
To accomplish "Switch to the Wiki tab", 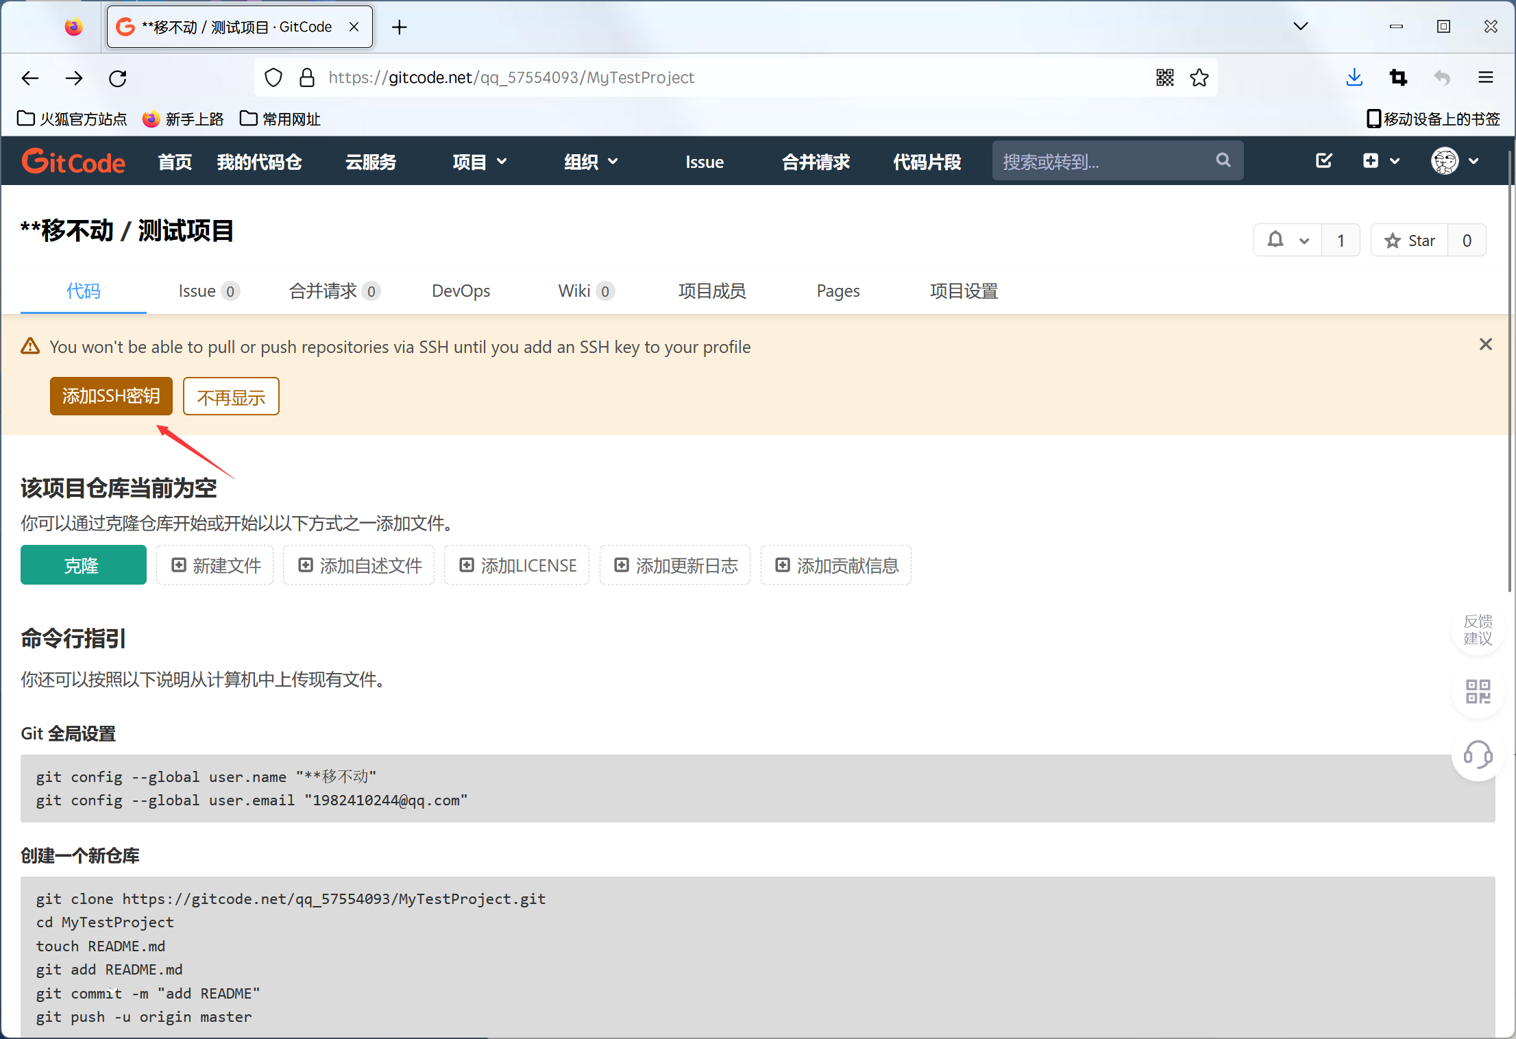I will [573, 291].
